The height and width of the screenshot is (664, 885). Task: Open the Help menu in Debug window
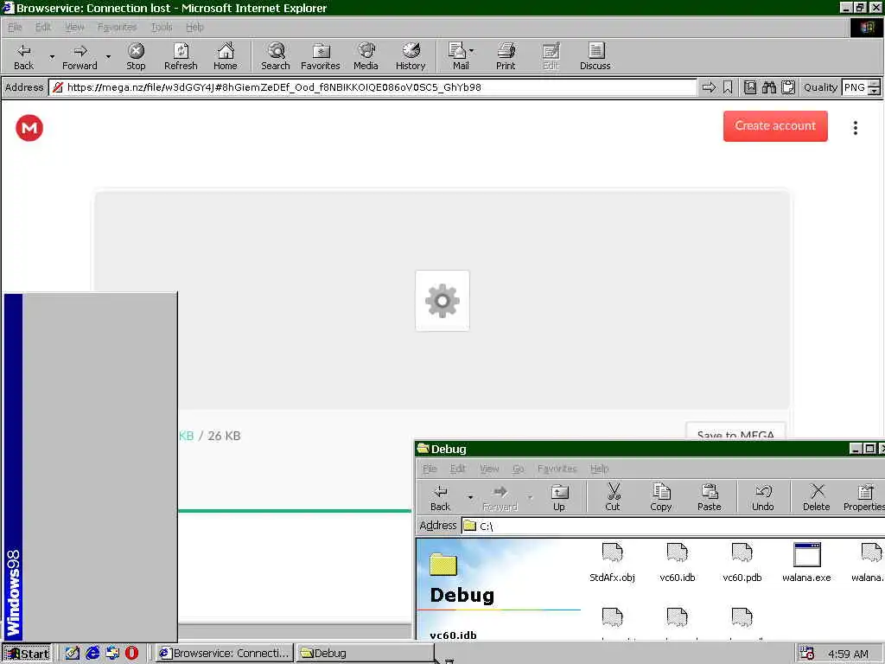click(600, 469)
